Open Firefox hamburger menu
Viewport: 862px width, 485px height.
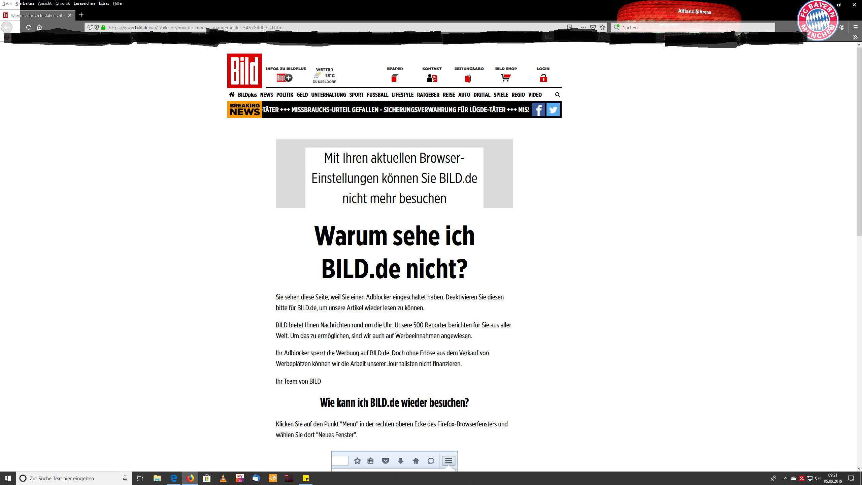[x=855, y=27]
